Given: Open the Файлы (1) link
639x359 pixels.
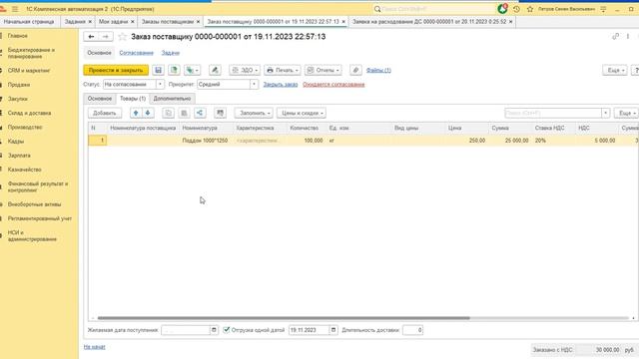Looking at the screenshot, I should pyautogui.click(x=378, y=70).
